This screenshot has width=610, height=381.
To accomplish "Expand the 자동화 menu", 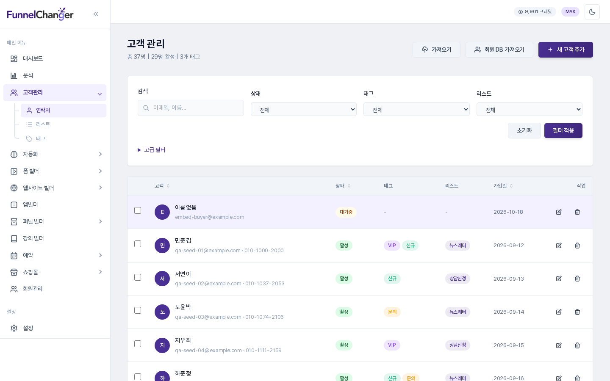I will (x=55, y=155).
